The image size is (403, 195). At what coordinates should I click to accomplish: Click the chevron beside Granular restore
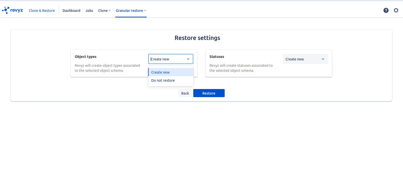tap(145, 11)
